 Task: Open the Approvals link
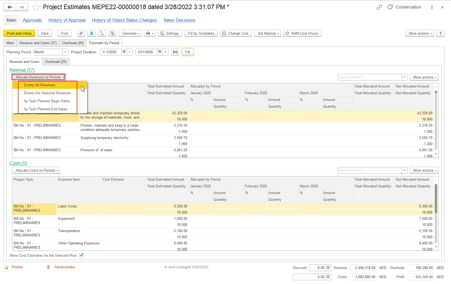(32, 20)
